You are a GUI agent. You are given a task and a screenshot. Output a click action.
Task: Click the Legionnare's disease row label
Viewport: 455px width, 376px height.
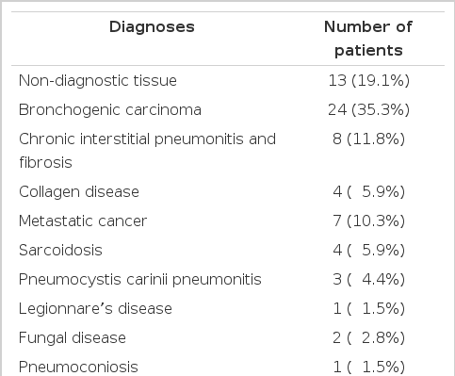point(95,309)
